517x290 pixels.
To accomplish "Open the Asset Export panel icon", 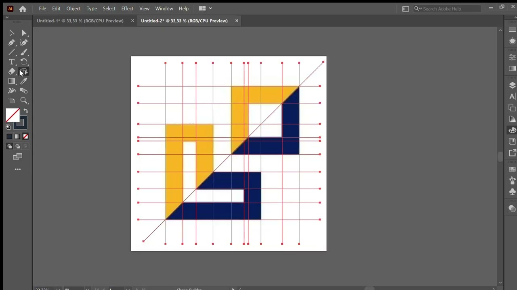I will click(513, 153).
